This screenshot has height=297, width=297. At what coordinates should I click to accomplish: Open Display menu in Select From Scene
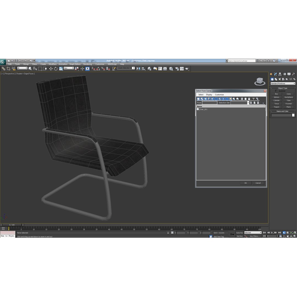point(209,95)
